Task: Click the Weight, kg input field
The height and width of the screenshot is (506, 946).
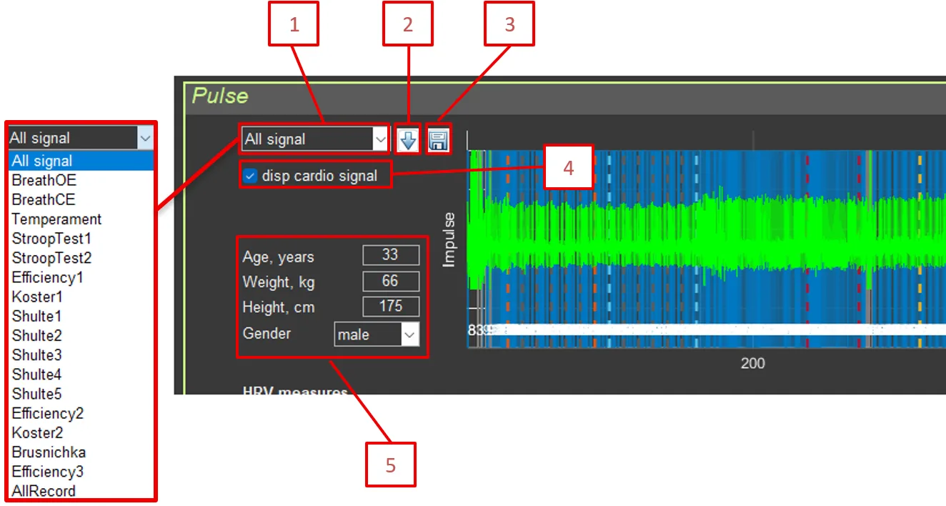Action: [x=390, y=281]
